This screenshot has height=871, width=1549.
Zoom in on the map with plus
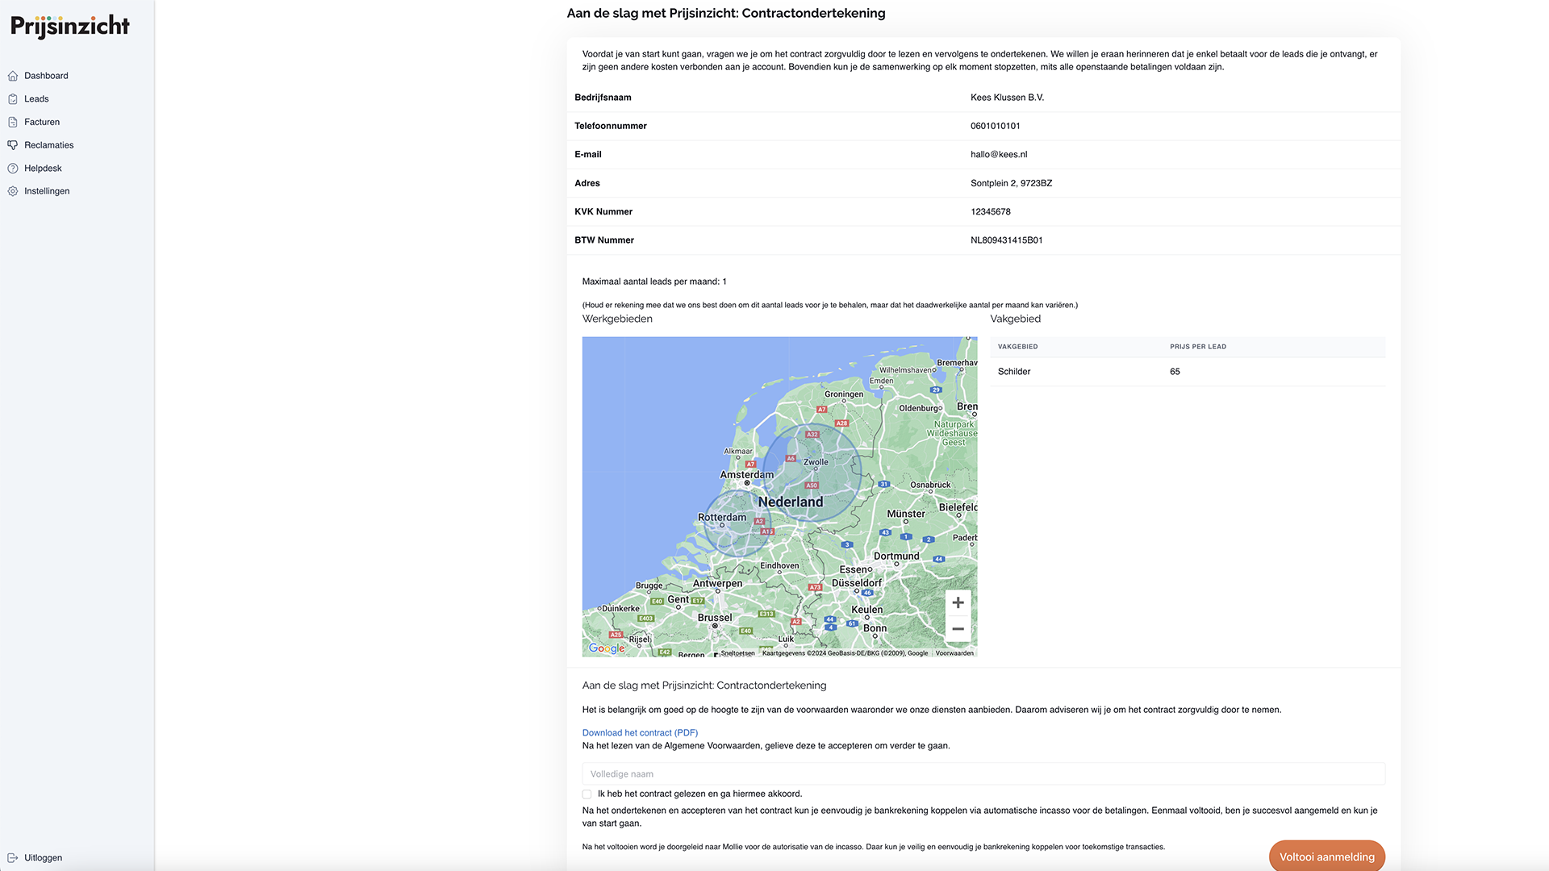click(x=958, y=602)
